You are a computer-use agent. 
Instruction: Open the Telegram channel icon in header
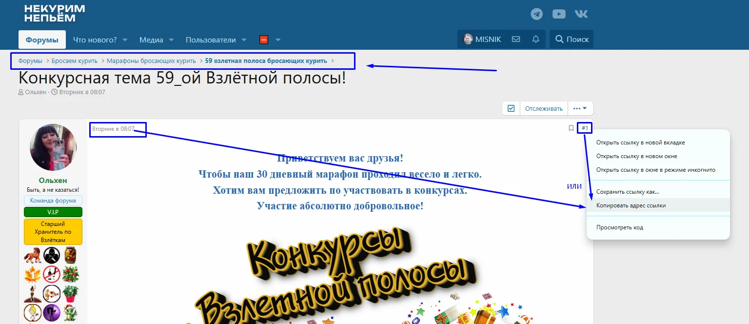(x=536, y=14)
